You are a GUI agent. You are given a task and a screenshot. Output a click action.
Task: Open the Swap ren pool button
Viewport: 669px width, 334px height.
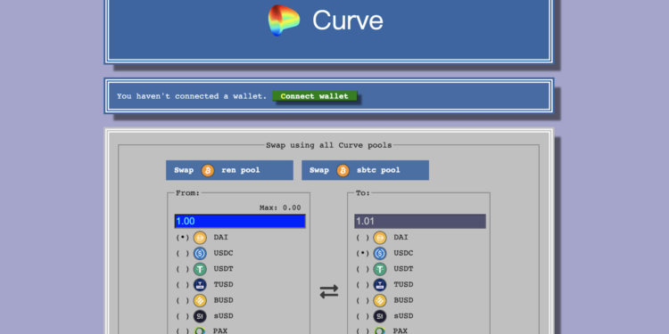coord(229,170)
